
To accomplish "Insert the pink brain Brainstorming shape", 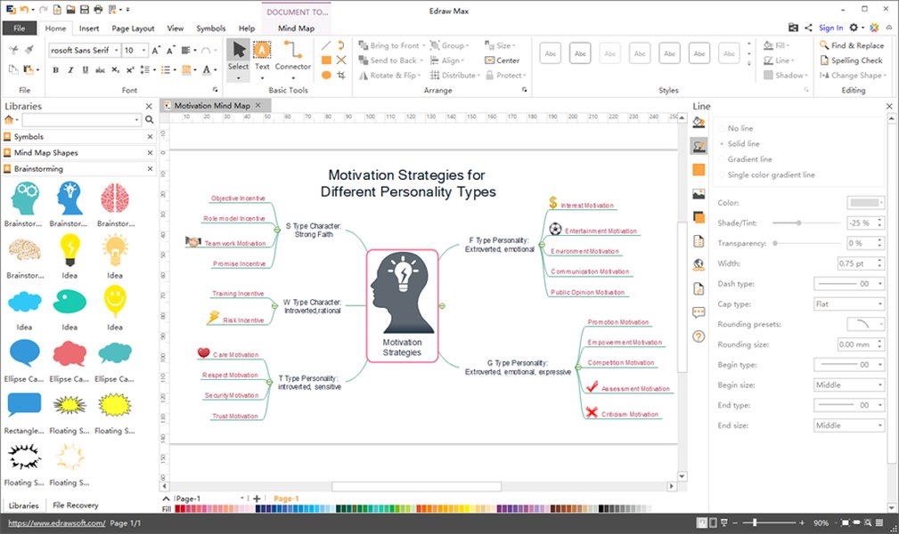I will click(115, 198).
